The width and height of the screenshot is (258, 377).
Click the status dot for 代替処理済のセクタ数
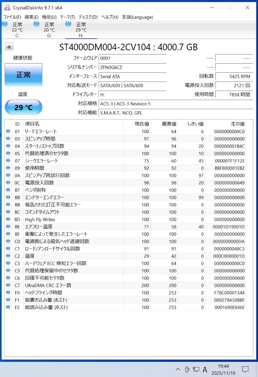(x=8, y=153)
